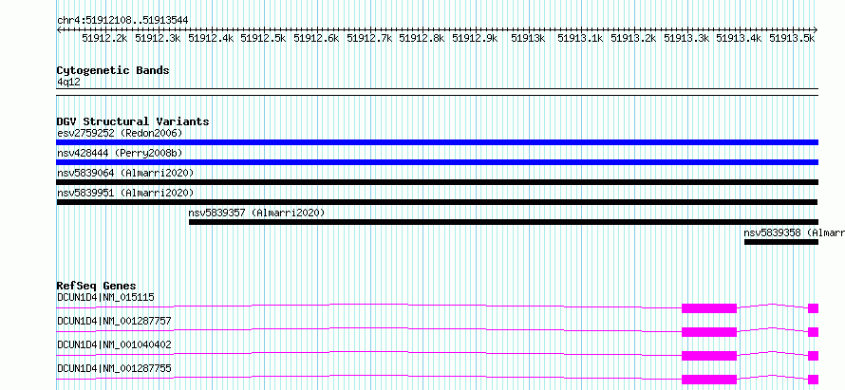Select the blue esv2759252 variant bar

(x=438, y=142)
